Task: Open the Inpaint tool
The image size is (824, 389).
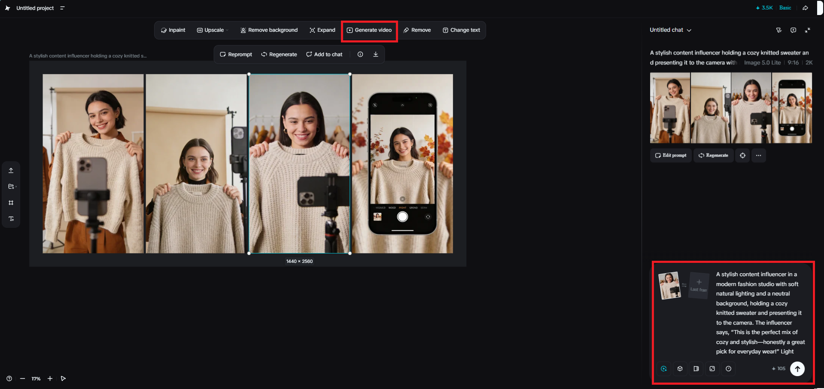Action: (173, 30)
